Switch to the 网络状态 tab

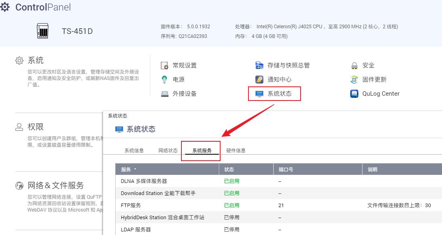click(x=168, y=151)
